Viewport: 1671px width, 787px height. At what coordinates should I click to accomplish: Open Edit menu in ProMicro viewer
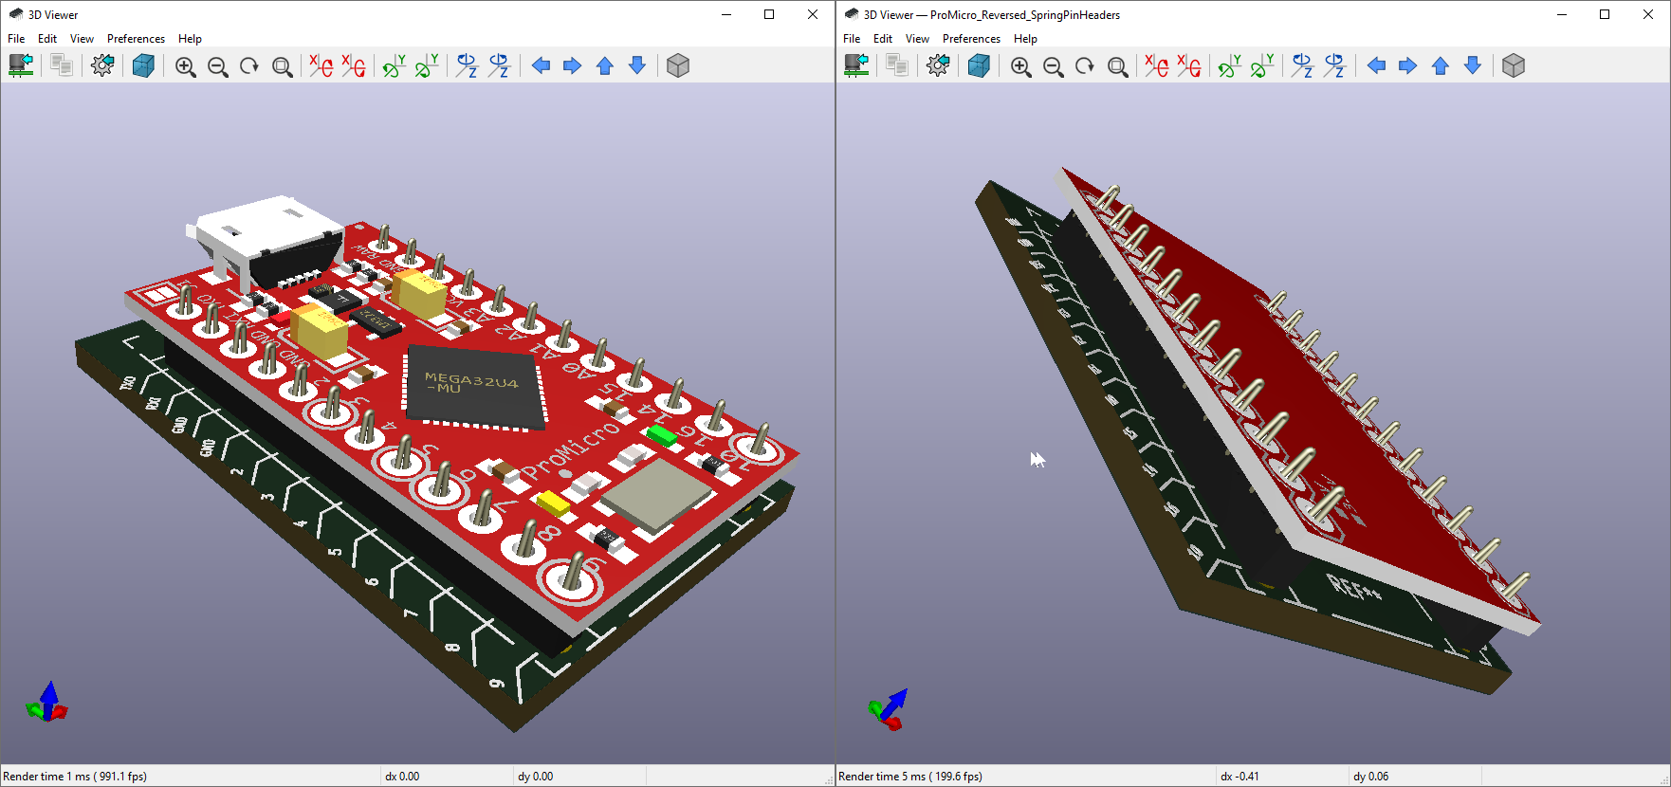click(883, 39)
